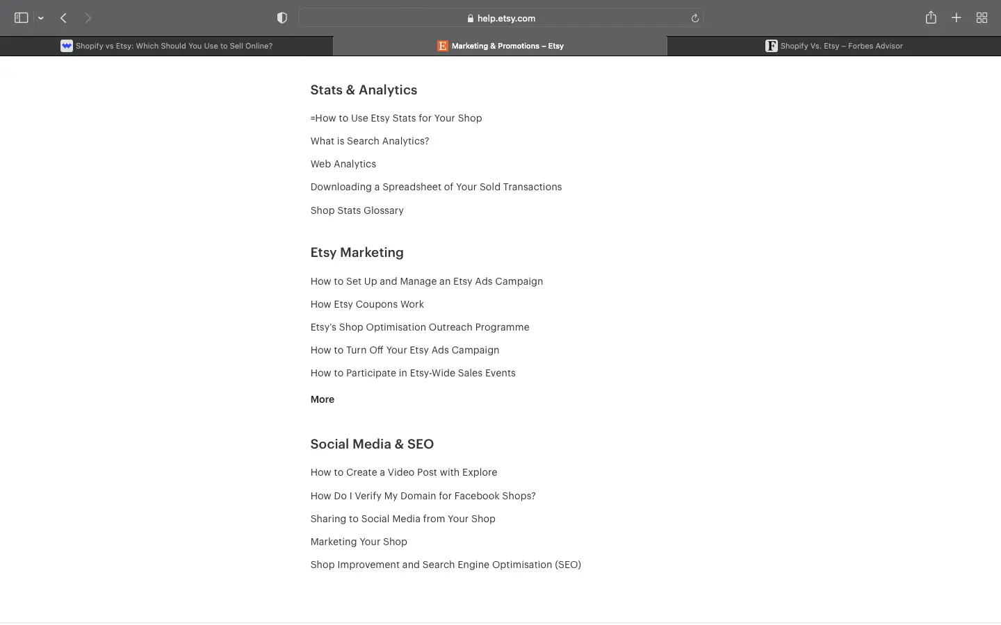Switch to the Shopify vs Etsy tab
This screenshot has width=1001, height=625.
[166, 46]
